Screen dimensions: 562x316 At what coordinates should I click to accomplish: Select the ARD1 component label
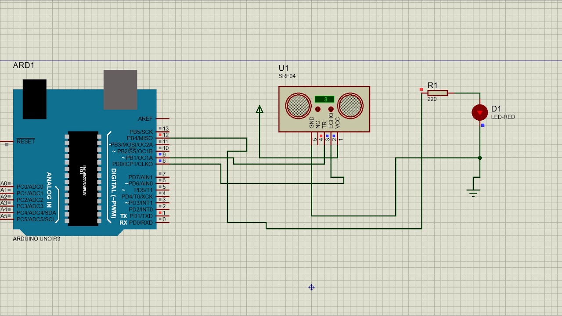(x=24, y=65)
